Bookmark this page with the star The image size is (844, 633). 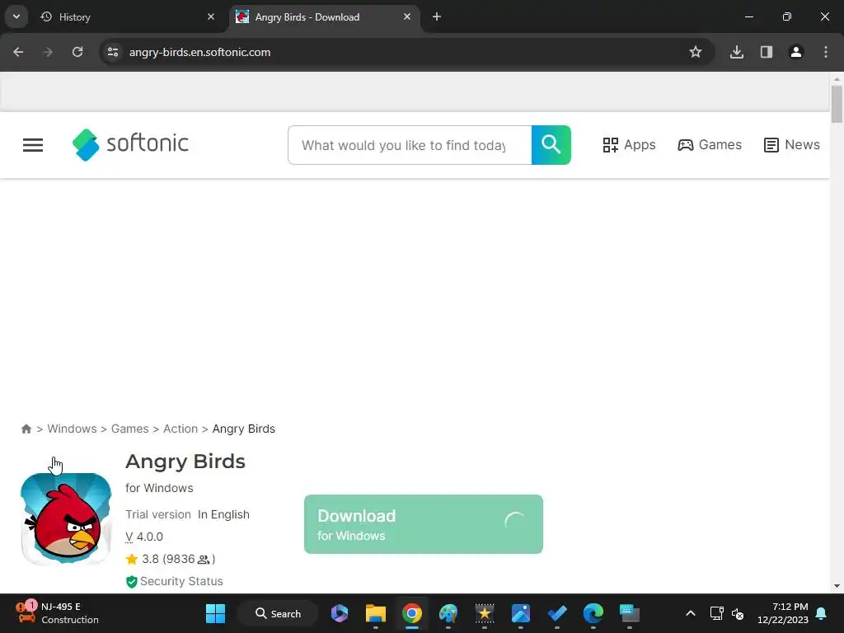click(696, 52)
